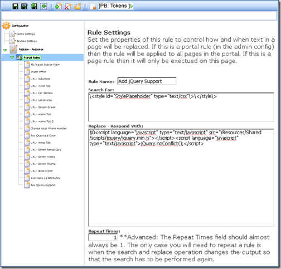
Task: Select the Non-Valid ID Attributes rule label
Action: point(45,178)
